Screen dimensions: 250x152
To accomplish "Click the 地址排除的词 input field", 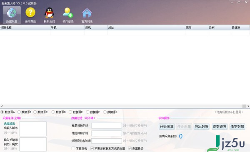I will click(x=107, y=133).
